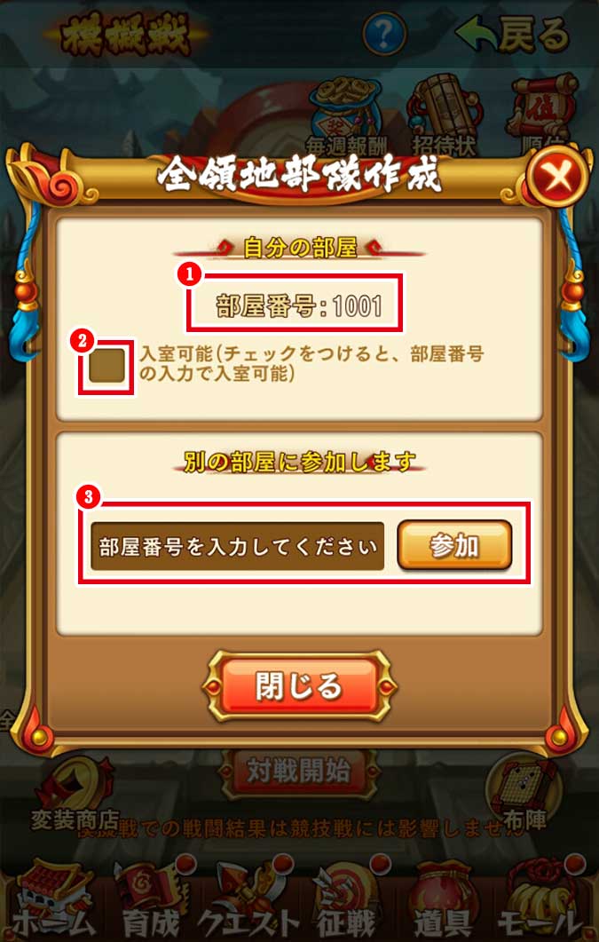Switch to the 育成 tab
This screenshot has width=599, height=942.
click(x=151, y=901)
